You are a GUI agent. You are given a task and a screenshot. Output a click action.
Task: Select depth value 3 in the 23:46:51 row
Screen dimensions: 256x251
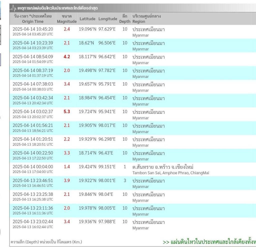coord(125,181)
